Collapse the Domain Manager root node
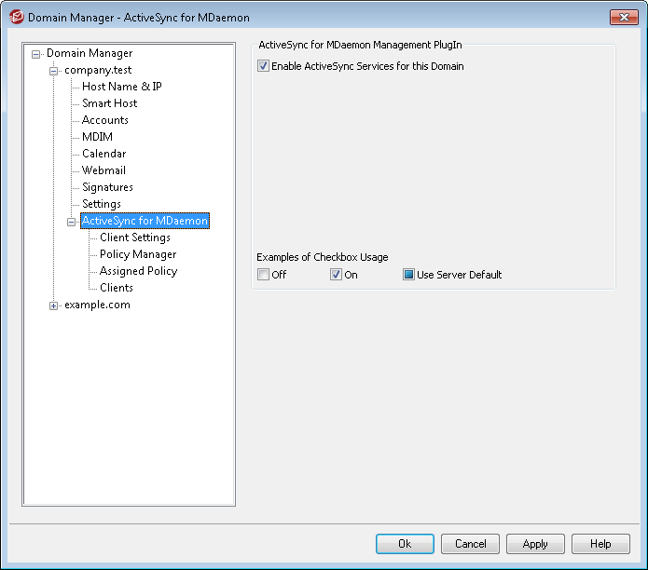Viewport: 648px width, 570px height. point(36,54)
